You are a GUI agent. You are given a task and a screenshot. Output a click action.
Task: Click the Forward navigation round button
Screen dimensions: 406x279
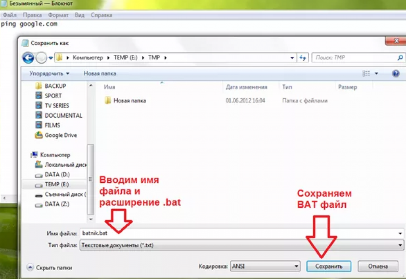click(x=41, y=57)
